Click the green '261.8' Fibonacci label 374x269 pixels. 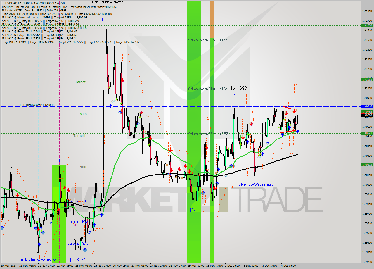[x=82, y=28]
